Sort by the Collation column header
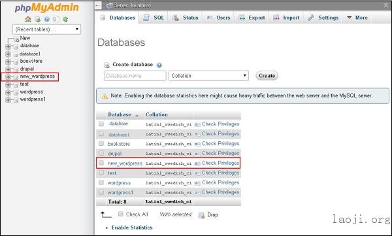Image resolution: width=392 pixels, height=236 pixels. (157, 114)
